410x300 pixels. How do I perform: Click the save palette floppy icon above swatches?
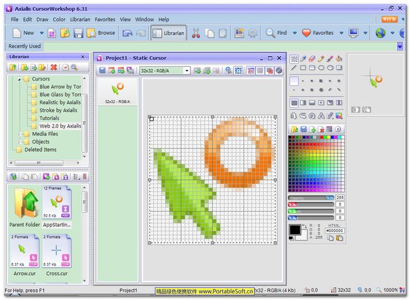click(x=303, y=129)
